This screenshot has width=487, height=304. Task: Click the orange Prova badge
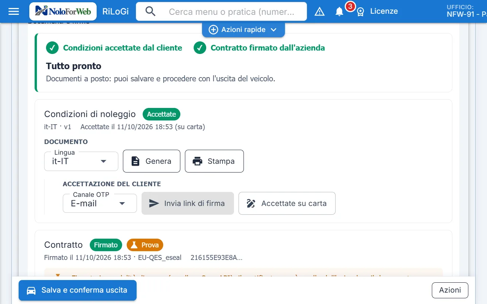[x=145, y=245]
